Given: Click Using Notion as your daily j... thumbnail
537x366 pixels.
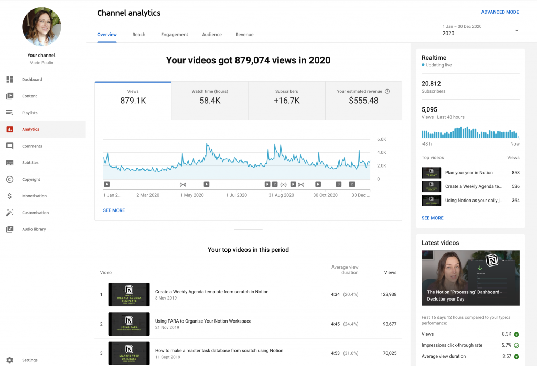Looking at the screenshot, I should [x=431, y=201].
